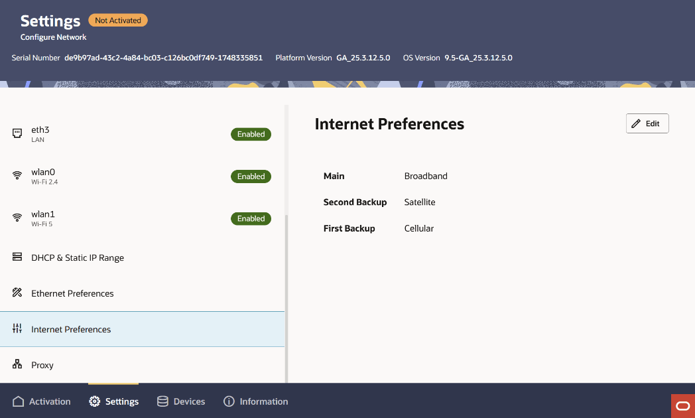This screenshot has width=695, height=418.
Task: Open the Information tab
Action: click(255, 401)
